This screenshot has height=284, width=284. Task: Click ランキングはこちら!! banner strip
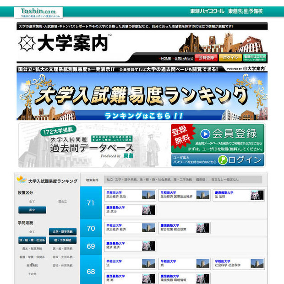[143, 115]
